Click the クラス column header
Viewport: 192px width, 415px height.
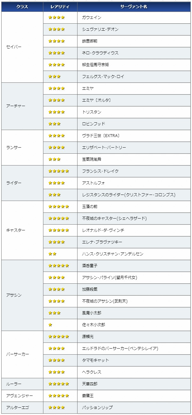pyautogui.click(x=22, y=7)
